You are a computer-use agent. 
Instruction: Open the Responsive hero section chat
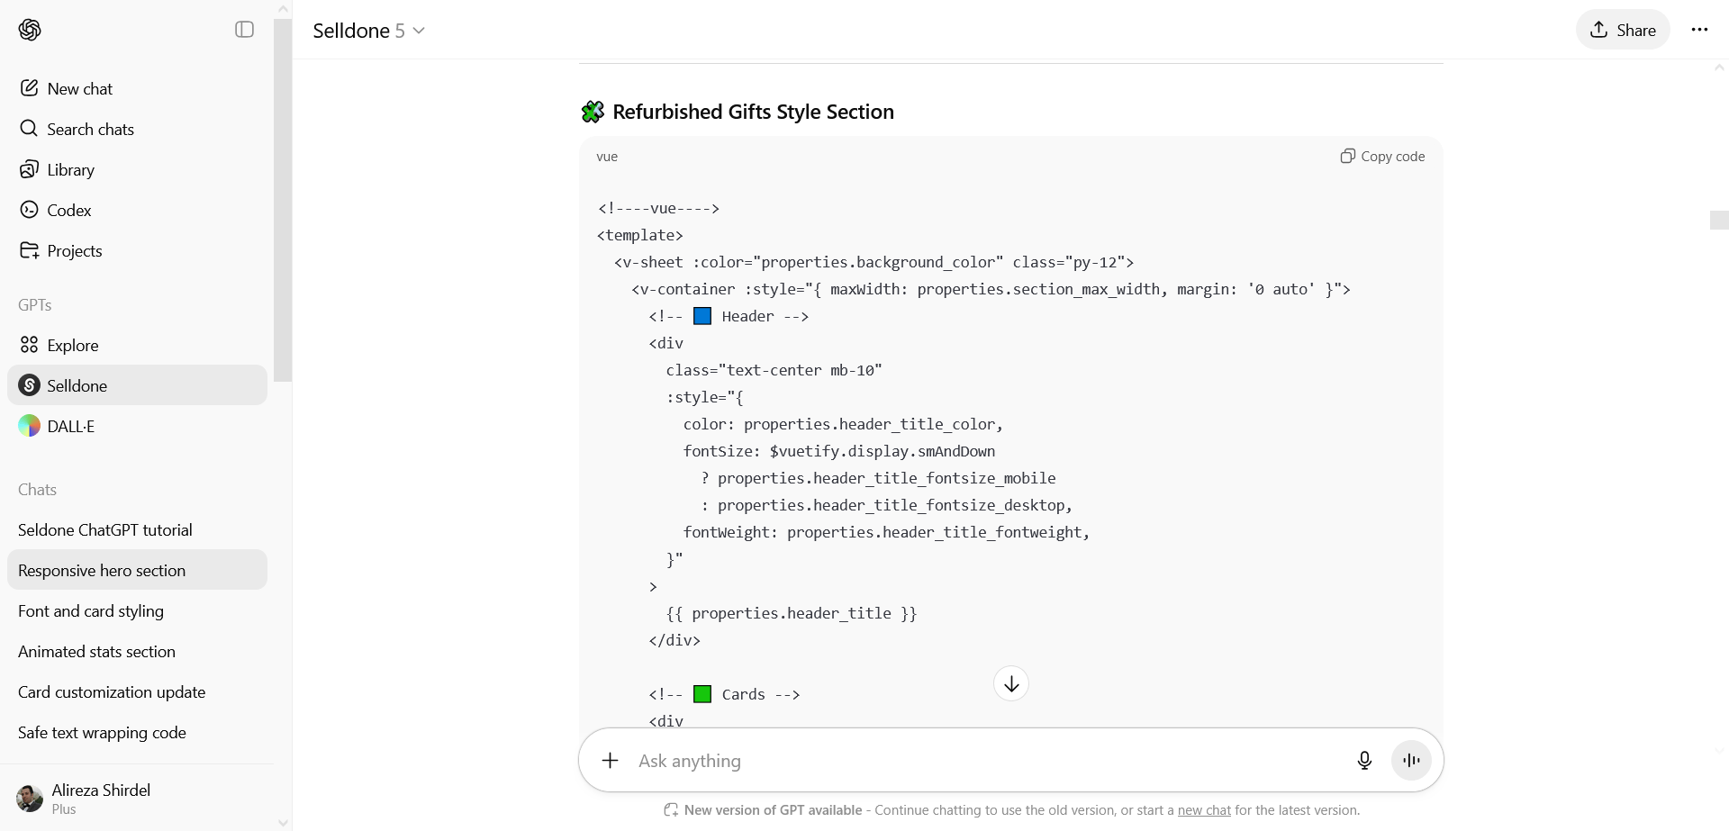(x=137, y=570)
